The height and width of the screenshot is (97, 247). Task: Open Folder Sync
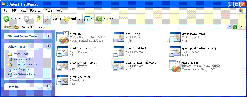107,19
